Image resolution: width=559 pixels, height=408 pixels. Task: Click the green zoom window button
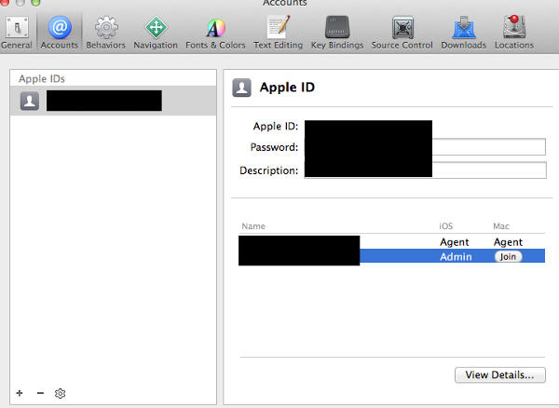(35, 3)
